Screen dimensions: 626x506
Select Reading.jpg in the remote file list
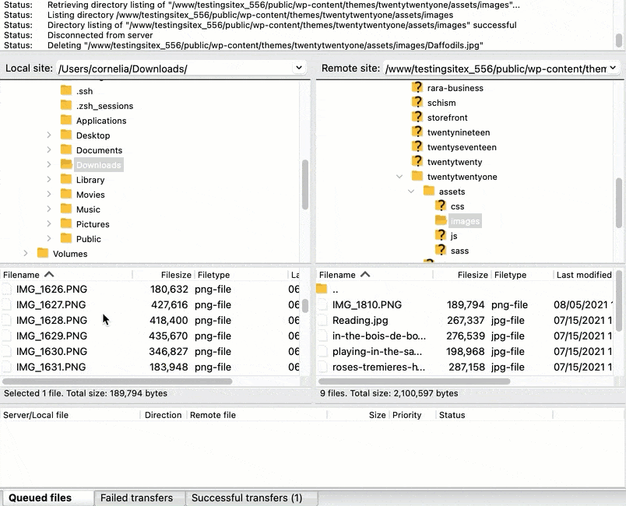tap(354, 320)
